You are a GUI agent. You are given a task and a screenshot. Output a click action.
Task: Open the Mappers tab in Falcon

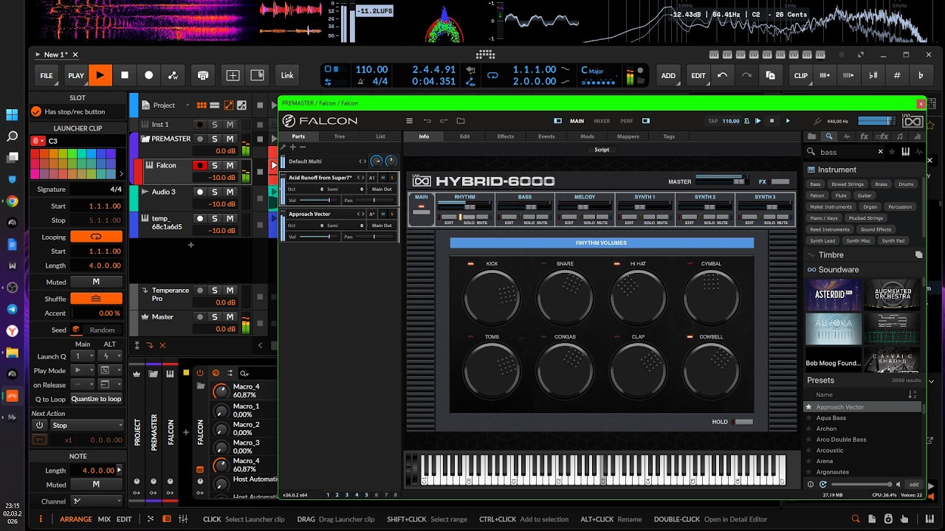click(628, 136)
